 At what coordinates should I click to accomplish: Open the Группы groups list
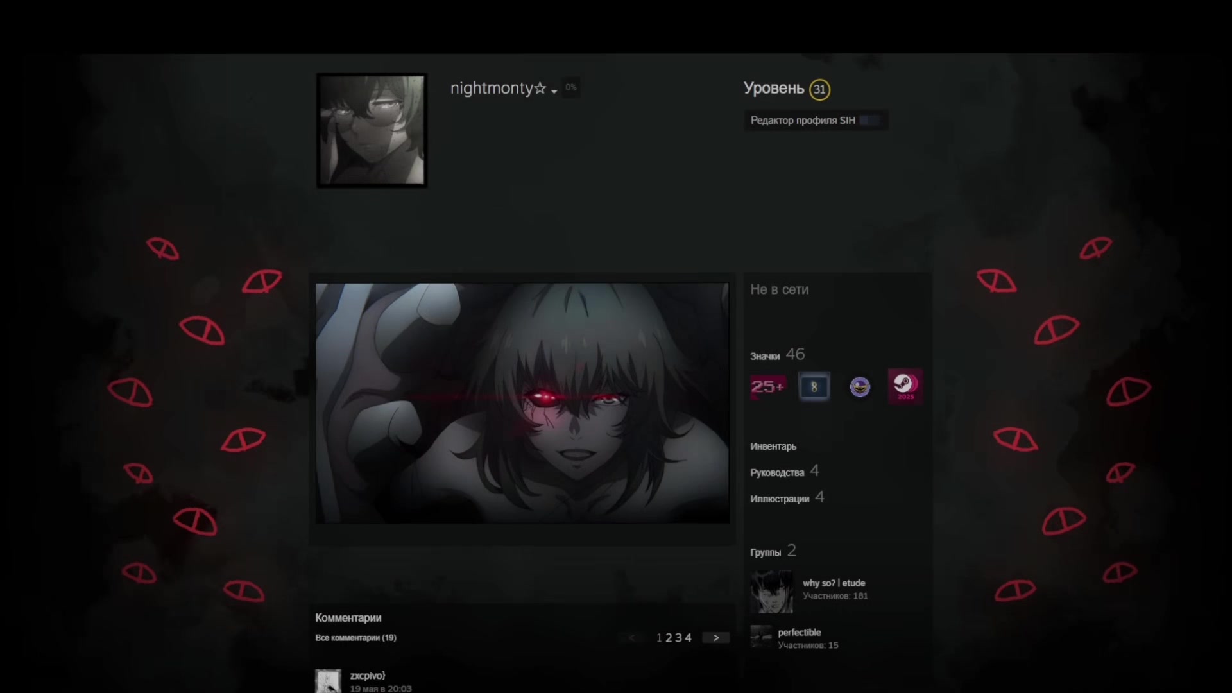766,552
